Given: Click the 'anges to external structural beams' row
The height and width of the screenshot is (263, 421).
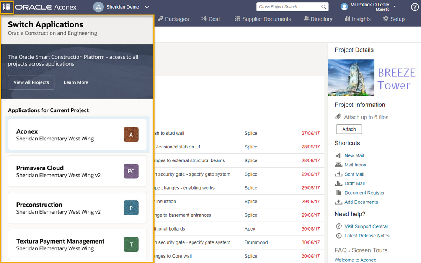Looking at the screenshot, I should click(189, 160).
